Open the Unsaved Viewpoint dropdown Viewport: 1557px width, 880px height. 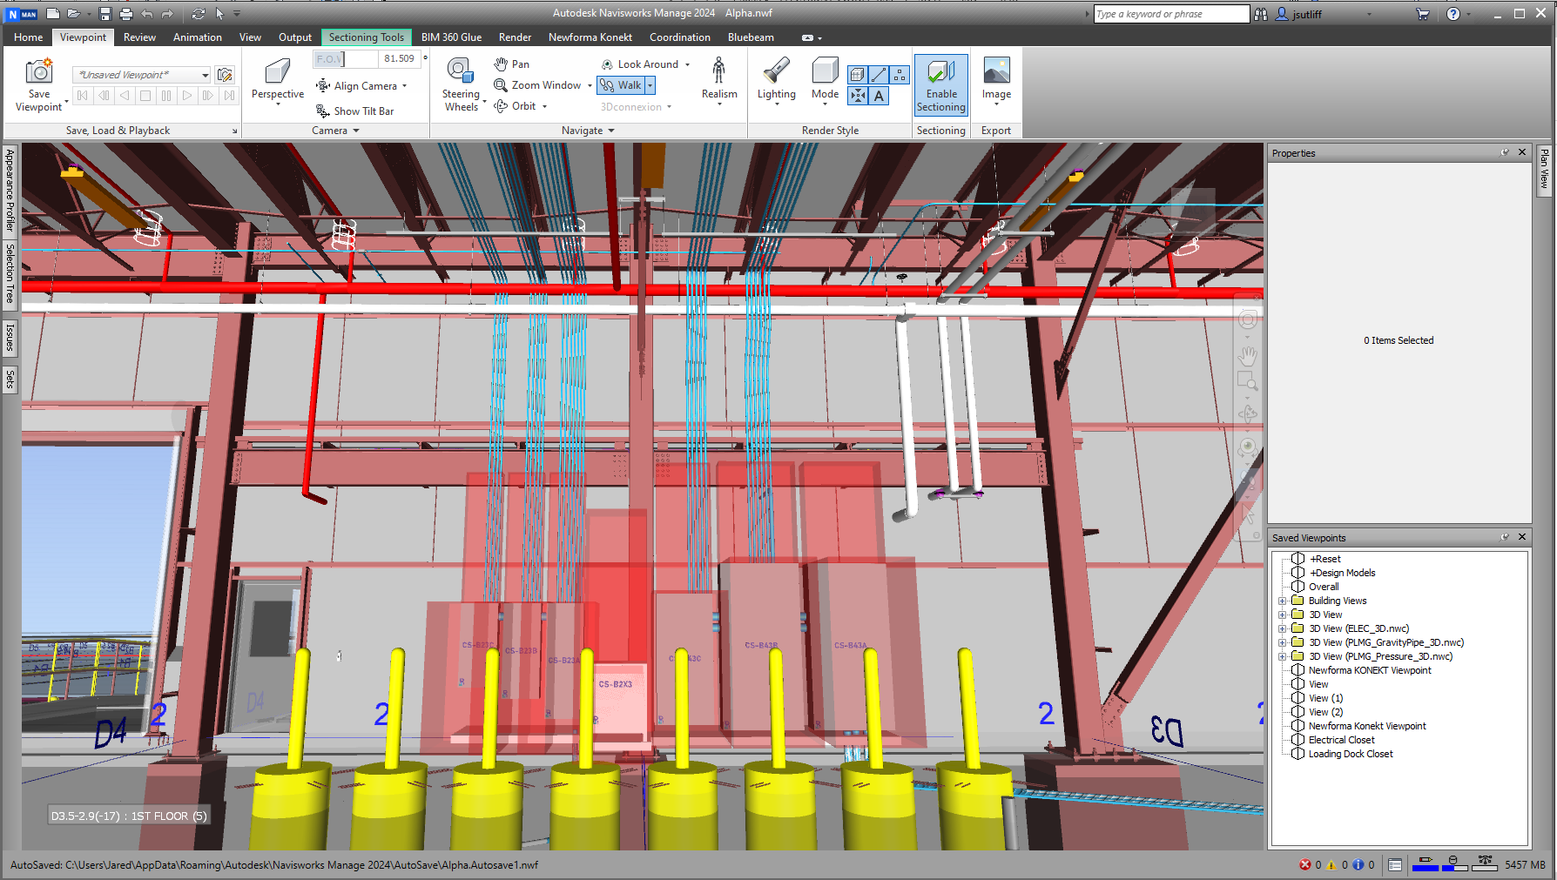click(x=206, y=75)
